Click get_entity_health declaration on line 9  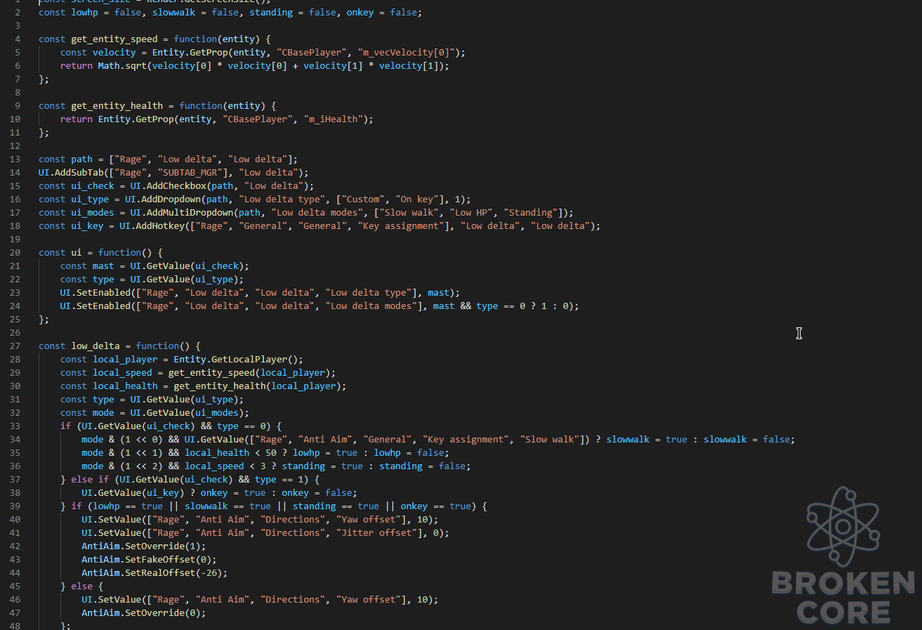pyautogui.click(x=117, y=106)
